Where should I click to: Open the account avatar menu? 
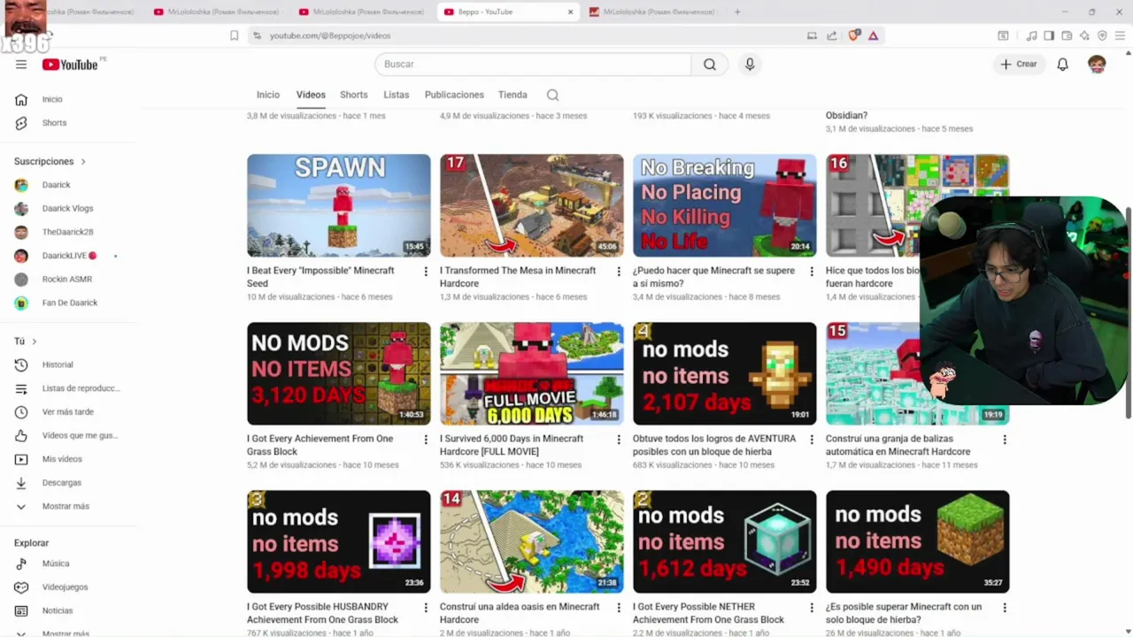(1097, 64)
